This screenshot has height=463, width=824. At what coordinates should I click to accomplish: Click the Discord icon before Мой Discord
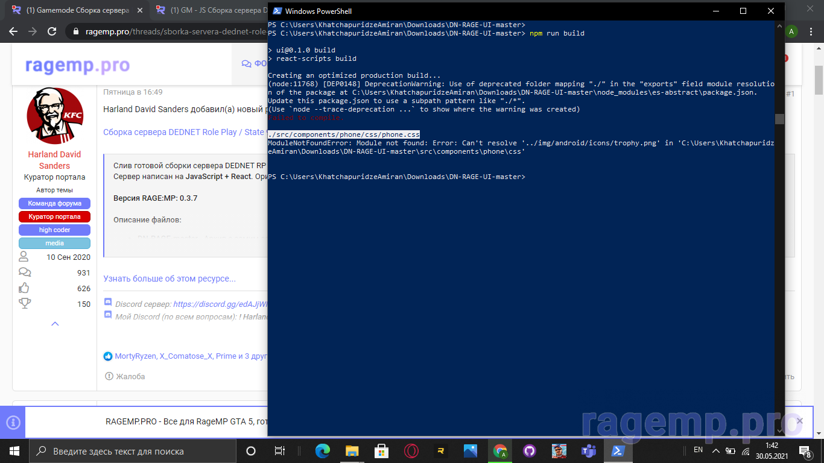pos(108,316)
